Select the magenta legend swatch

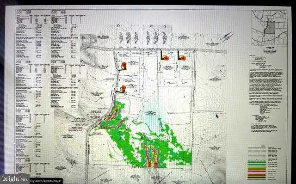257,172
